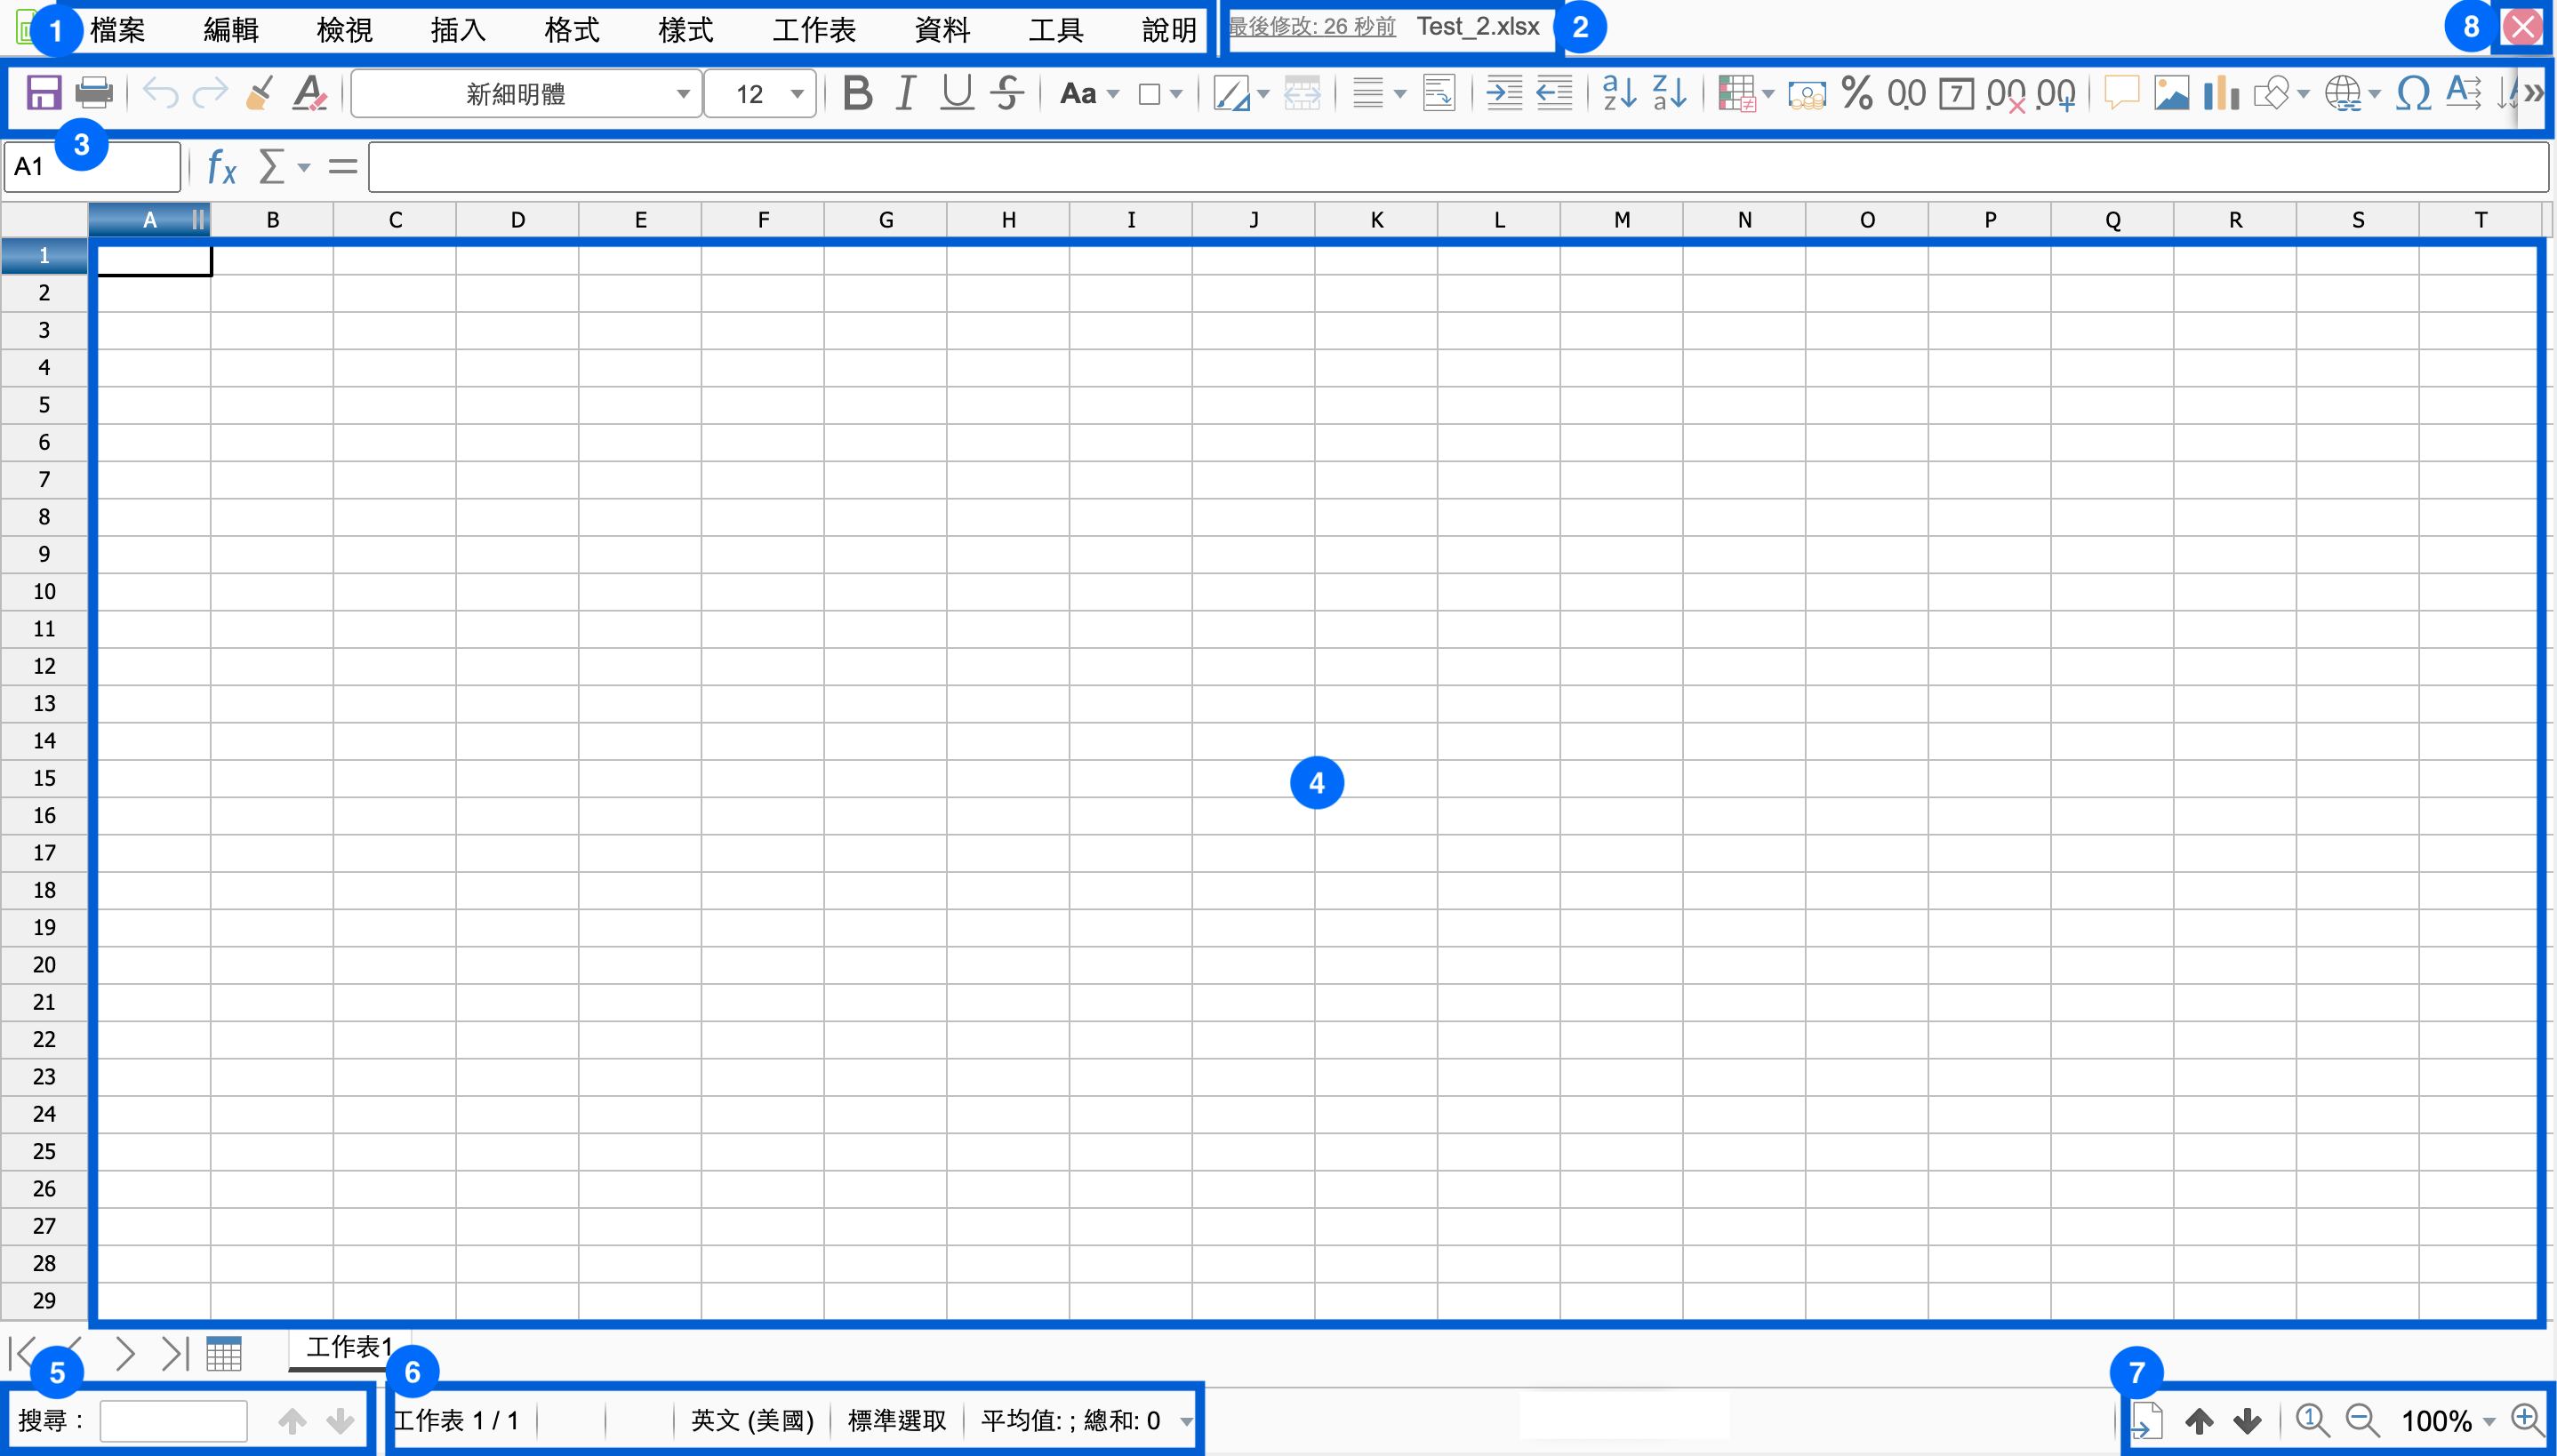This screenshot has width=2557, height=1456.
Task: Jump to the last sheet tab
Action: (x=175, y=1353)
